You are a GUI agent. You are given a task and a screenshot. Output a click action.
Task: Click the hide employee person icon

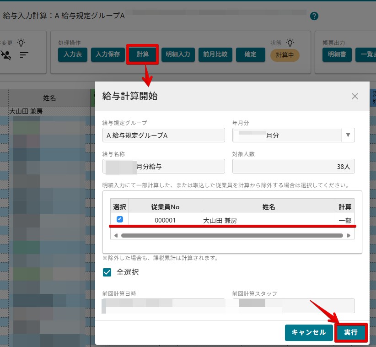(6, 55)
